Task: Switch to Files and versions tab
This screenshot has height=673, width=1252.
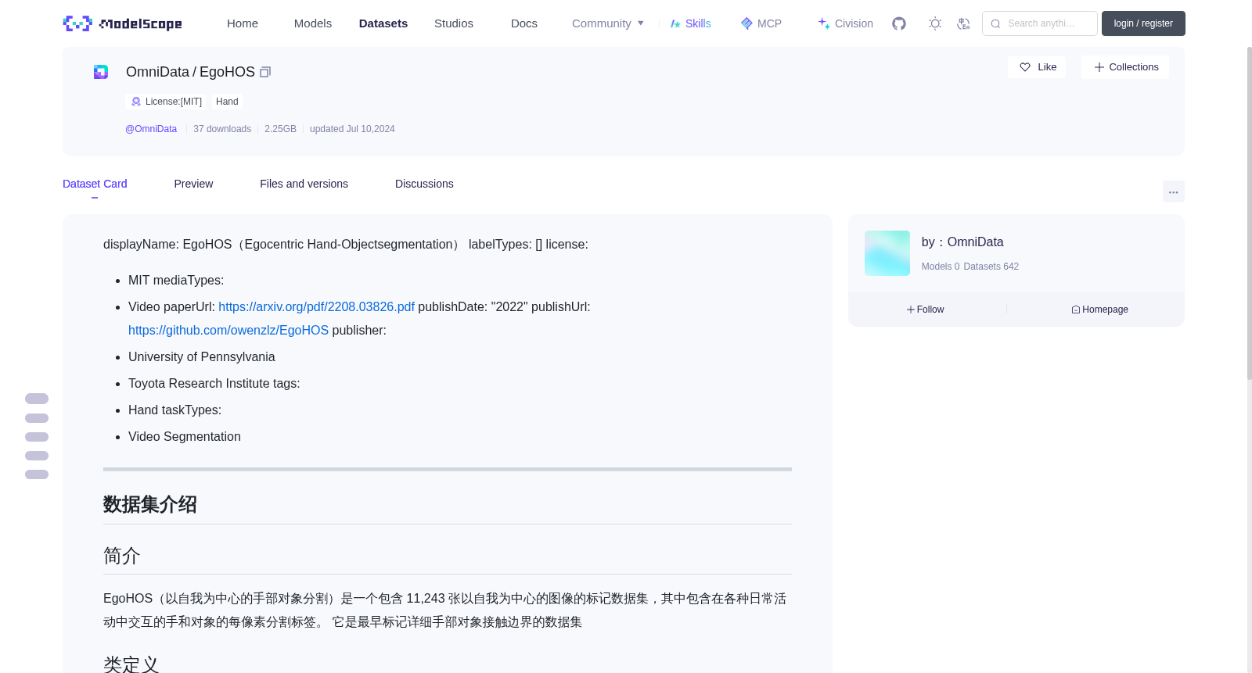Action: click(x=304, y=184)
